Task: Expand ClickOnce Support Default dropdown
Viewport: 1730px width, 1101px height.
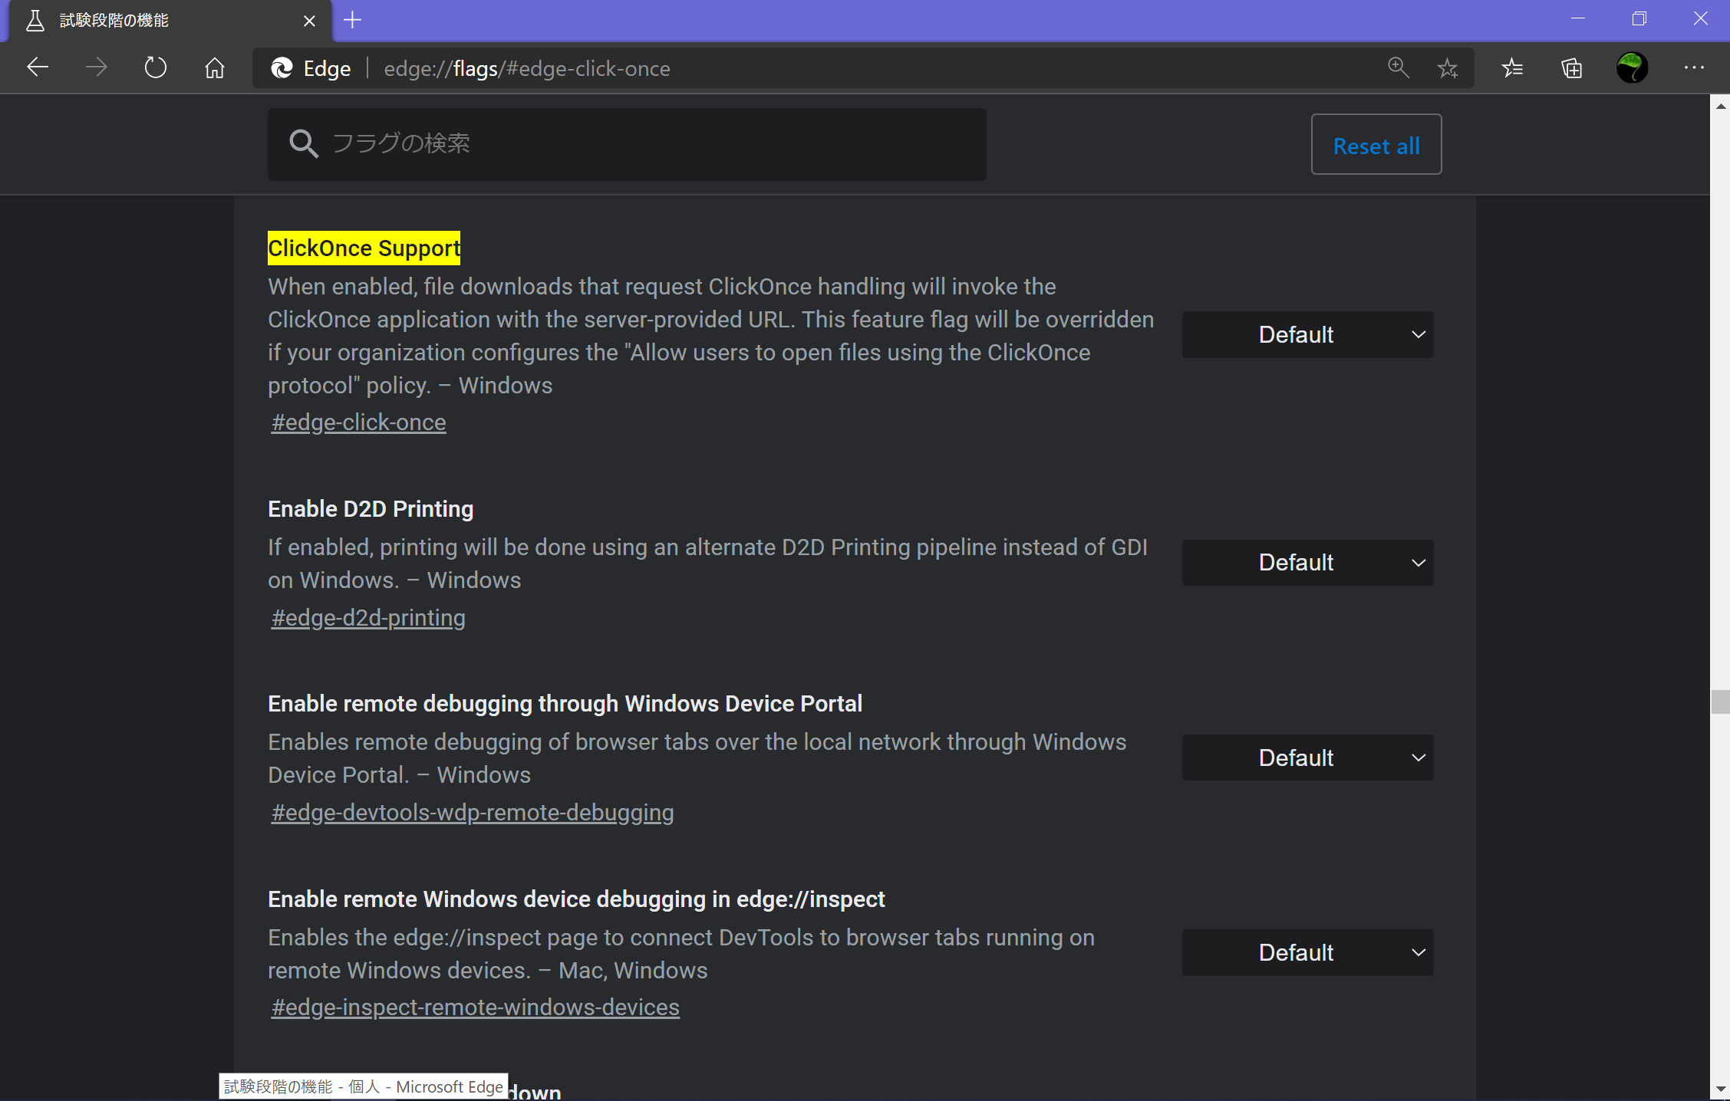Action: 1307,334
